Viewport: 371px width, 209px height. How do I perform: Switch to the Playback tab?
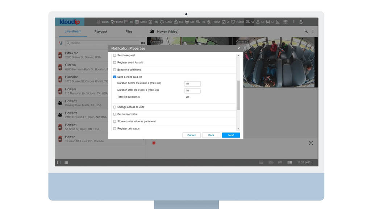[x=101, y=32]
